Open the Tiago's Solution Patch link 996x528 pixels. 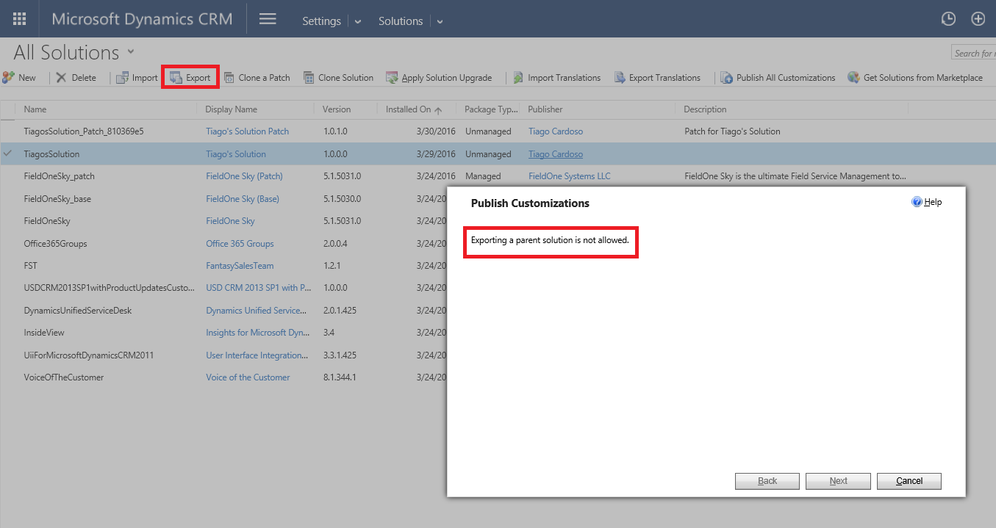coord(247,131)
